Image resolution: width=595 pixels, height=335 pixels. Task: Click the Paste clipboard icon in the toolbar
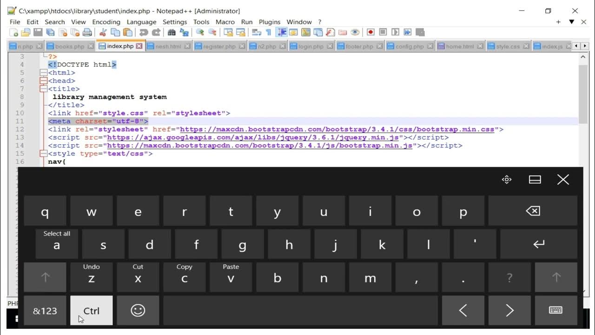point(127,32)
